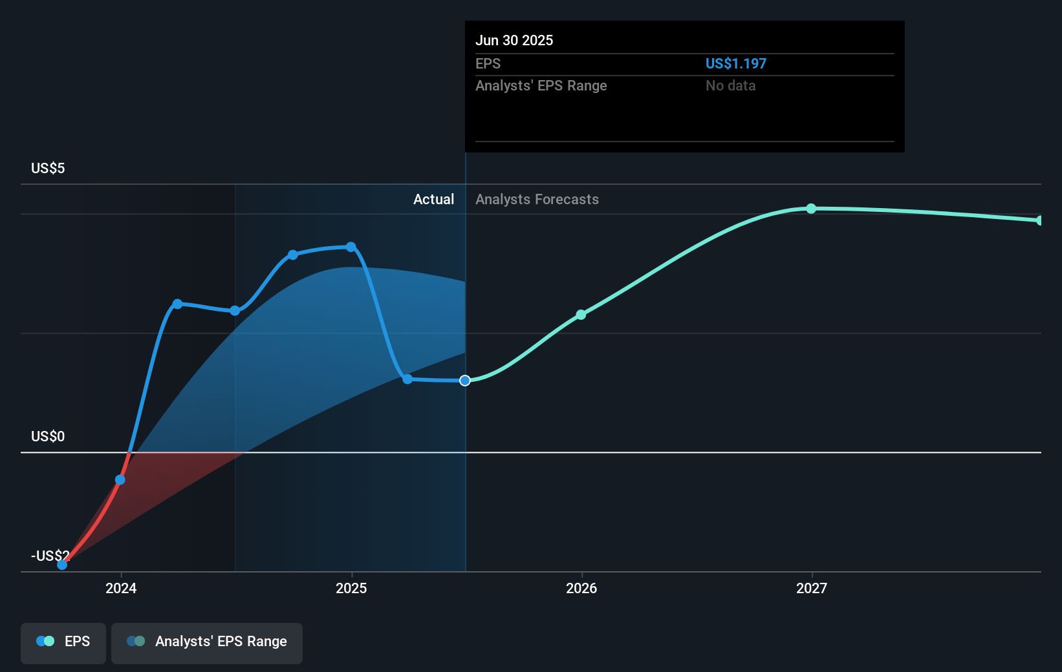Screen dimensions: 1062x672
Task: Select the lowest EPS point near -US$2
Action: coord(62,565)
